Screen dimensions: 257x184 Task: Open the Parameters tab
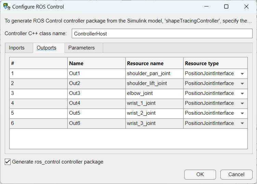tap(81, 48)
